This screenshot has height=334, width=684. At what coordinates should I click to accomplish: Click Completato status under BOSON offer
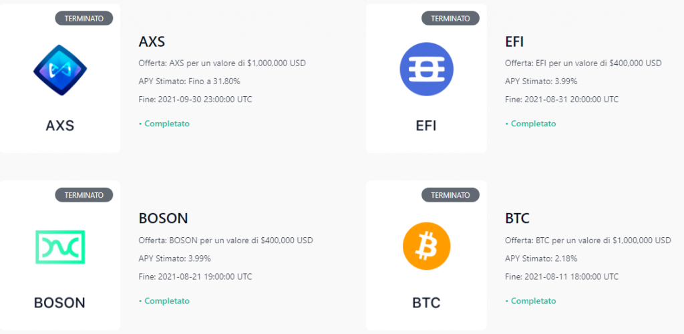coord(164,301)
